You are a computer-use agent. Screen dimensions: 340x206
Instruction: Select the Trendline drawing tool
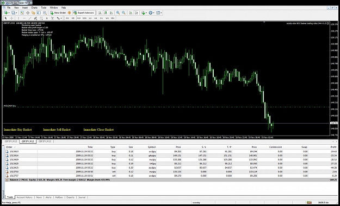[x=30, y=18]
